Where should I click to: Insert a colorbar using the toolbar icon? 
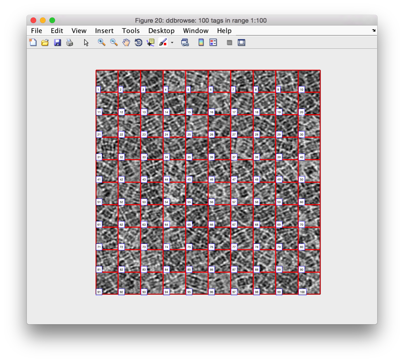pos(201,42)
